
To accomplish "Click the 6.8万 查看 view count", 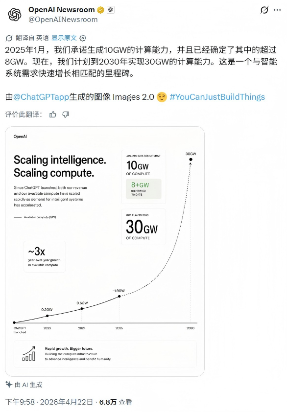I will 116,402.
